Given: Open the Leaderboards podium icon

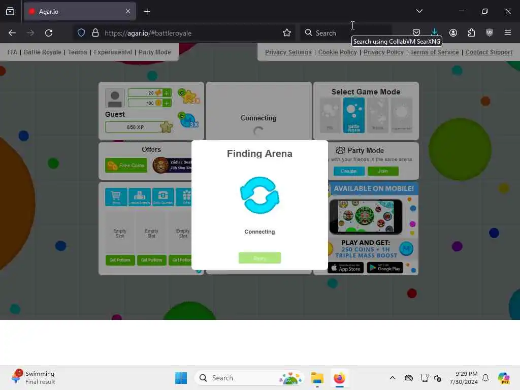Looking at the screenshot, I should pyautogui.click(x=140, y=197).
